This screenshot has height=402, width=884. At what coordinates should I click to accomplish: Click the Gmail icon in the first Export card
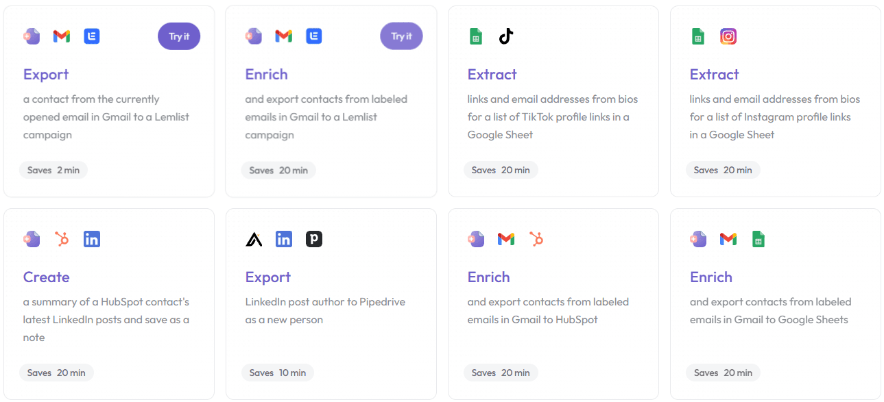[62, 36]
